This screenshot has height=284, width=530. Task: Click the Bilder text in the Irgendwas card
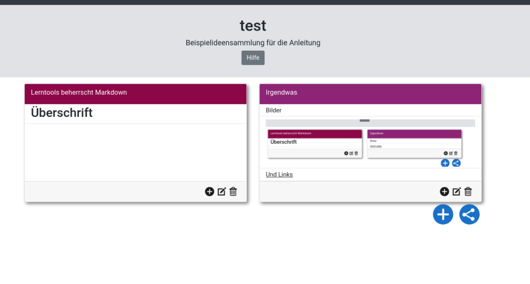273,111
